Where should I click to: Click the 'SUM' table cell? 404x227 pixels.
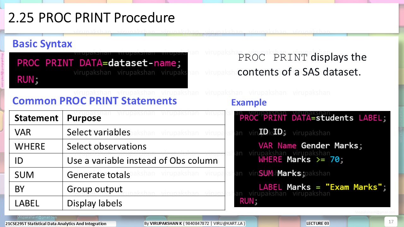pos(36,175)
